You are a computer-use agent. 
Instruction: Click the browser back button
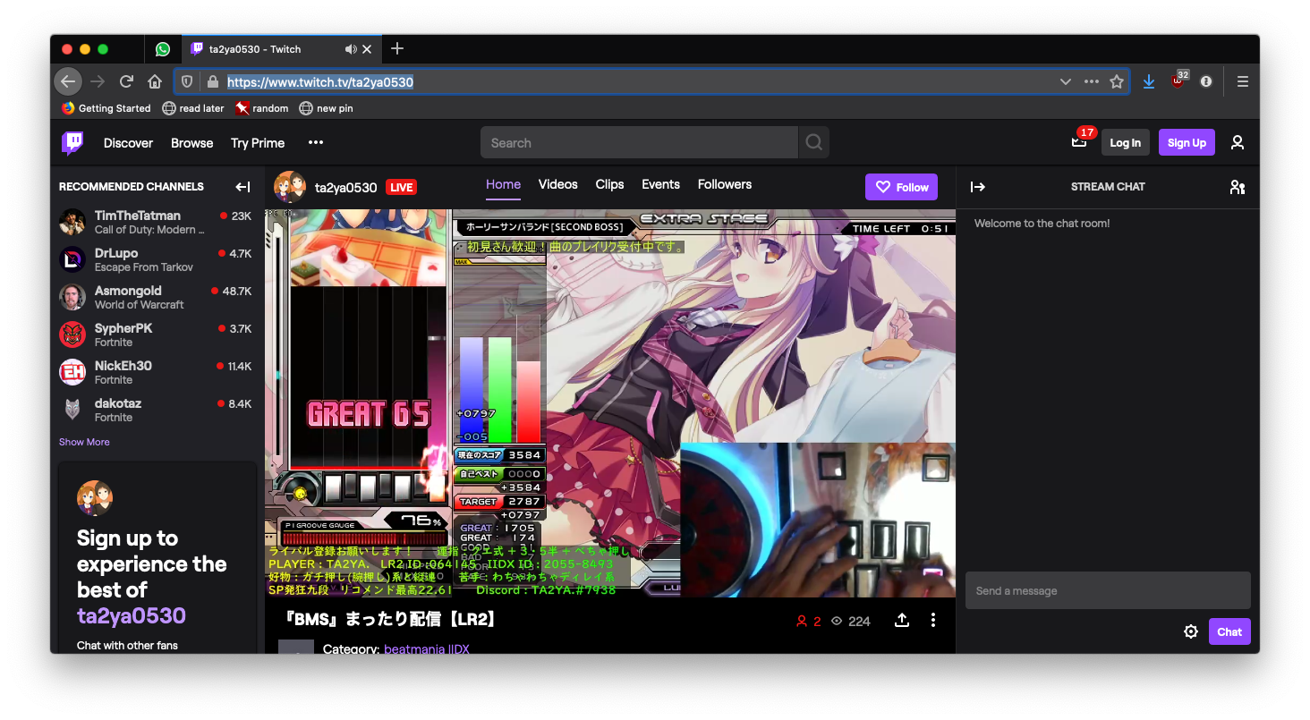[68, 81]
